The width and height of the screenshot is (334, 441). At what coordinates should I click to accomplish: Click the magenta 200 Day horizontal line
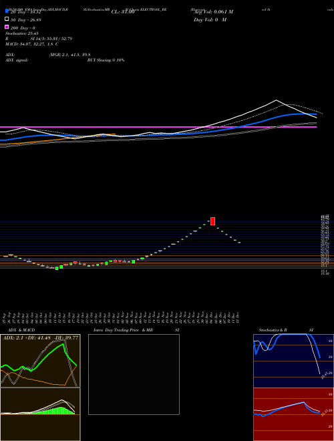click(158, 127)
